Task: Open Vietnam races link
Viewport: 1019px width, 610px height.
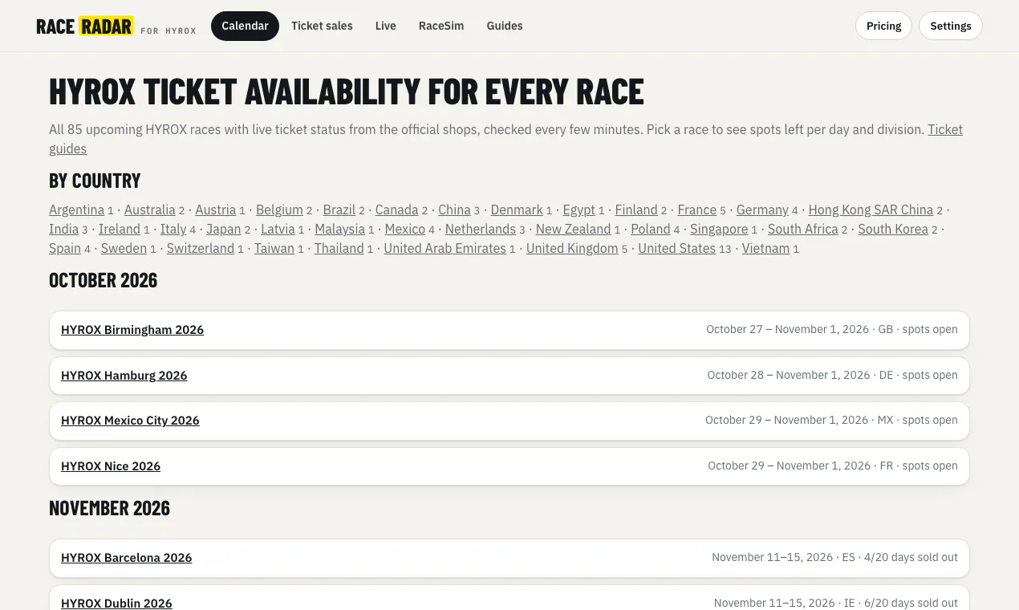Action: tap(765, 248)
